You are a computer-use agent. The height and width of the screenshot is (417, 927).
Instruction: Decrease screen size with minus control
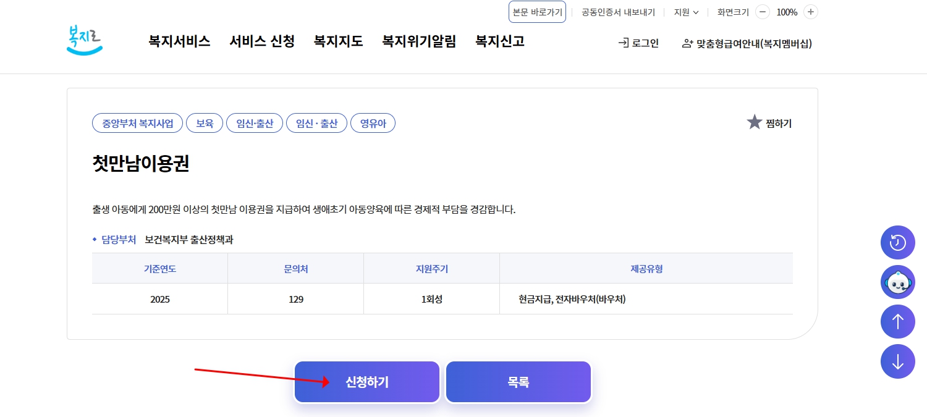763,12
